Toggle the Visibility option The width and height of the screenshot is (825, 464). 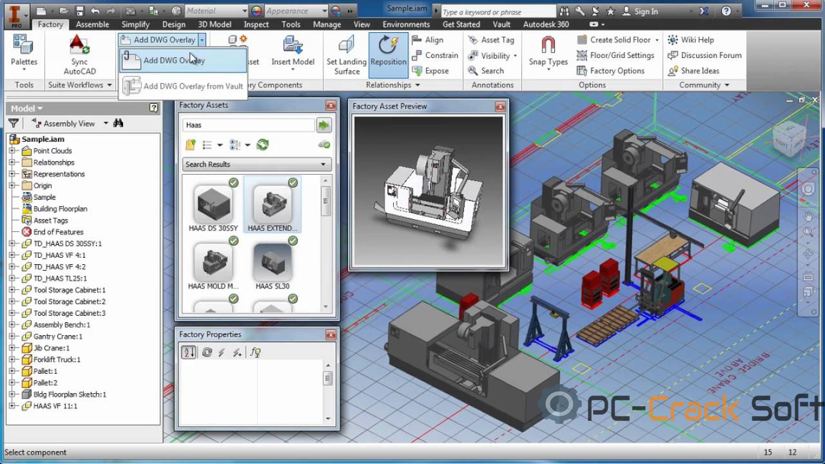click(492, 55)
